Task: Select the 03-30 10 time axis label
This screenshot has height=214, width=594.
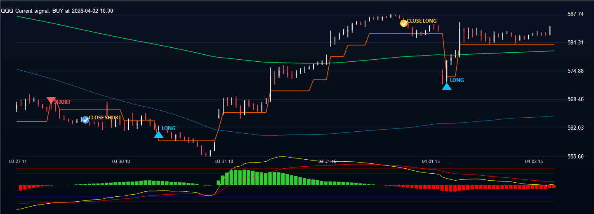Action: coord(121,162)
